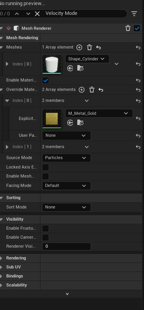
Task: Disable the Mesh Renderer enabled checkbox
Action: [x=137, y=28]
